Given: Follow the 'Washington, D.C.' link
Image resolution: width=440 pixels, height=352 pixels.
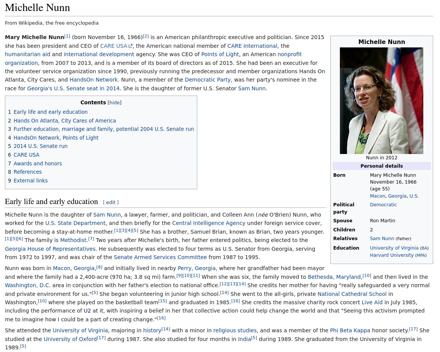Looking at the screenshot, I should (x=28, y=286).
